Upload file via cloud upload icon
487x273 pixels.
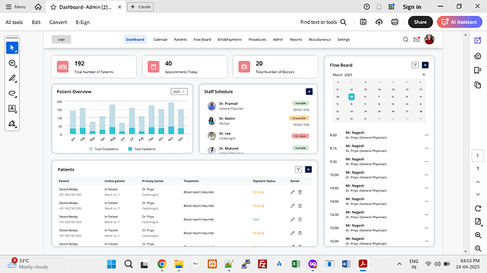click(x=379, y=22)
